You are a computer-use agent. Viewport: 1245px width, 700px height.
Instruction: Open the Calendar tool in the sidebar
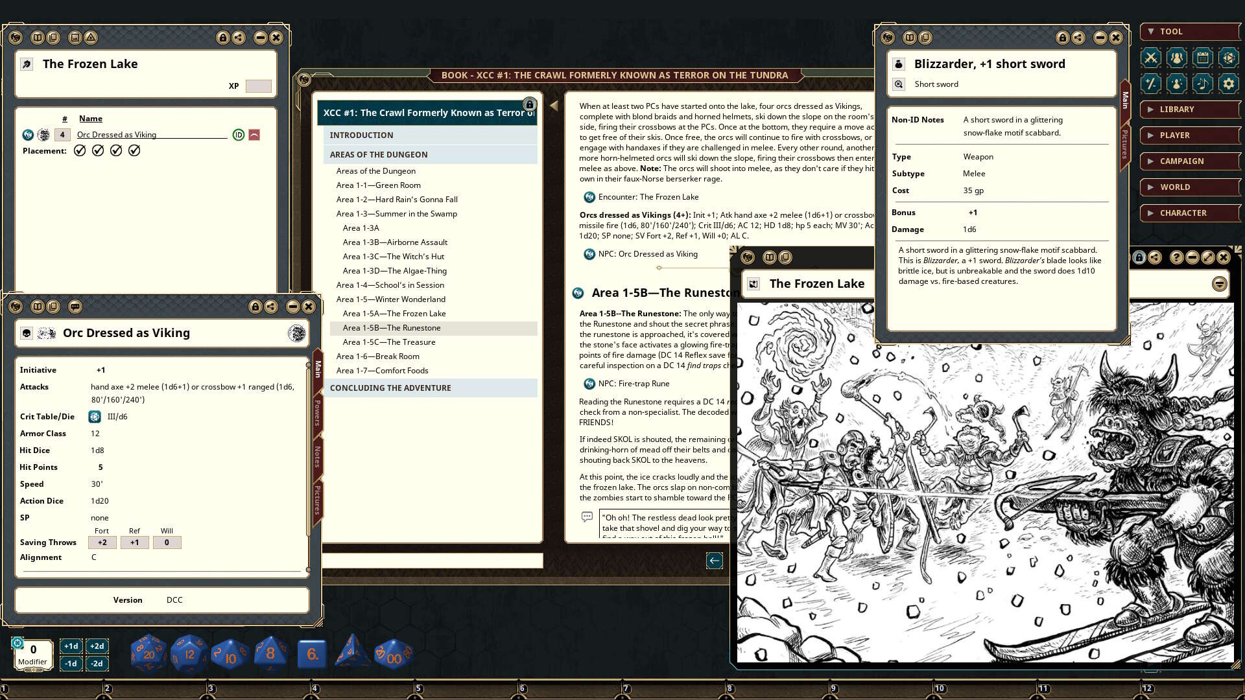click(x=1202, y=58)
